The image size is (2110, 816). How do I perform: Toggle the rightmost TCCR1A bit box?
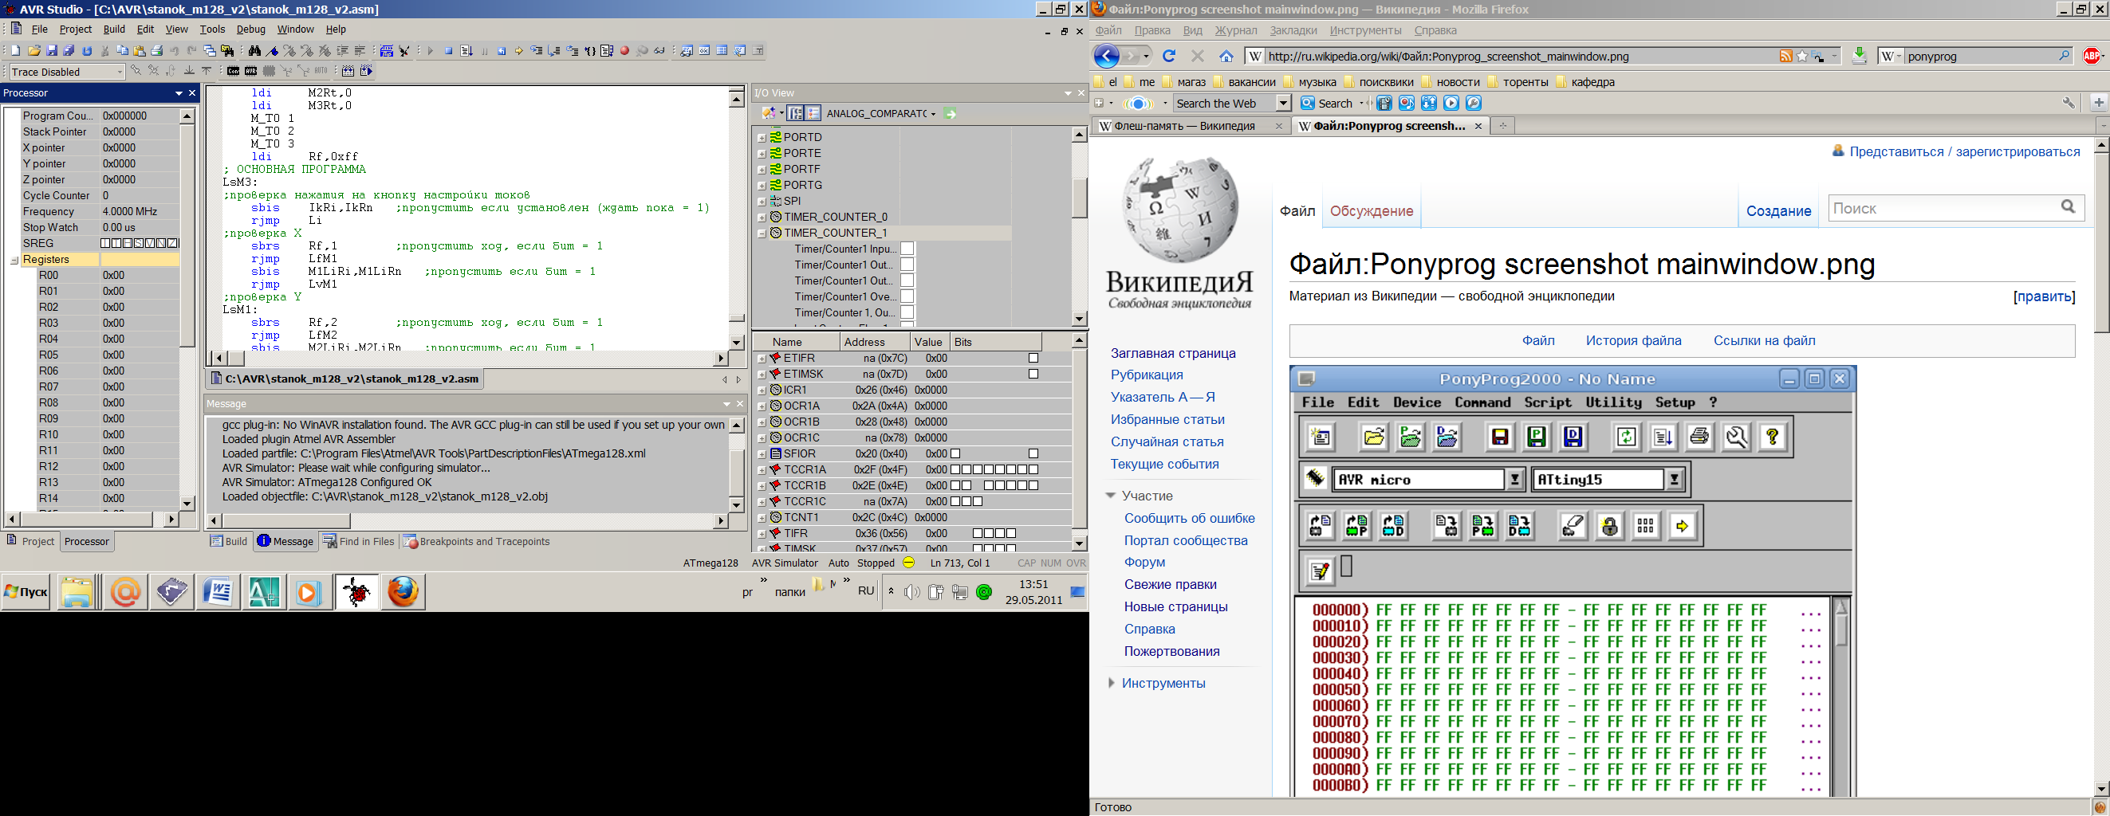1033,470
